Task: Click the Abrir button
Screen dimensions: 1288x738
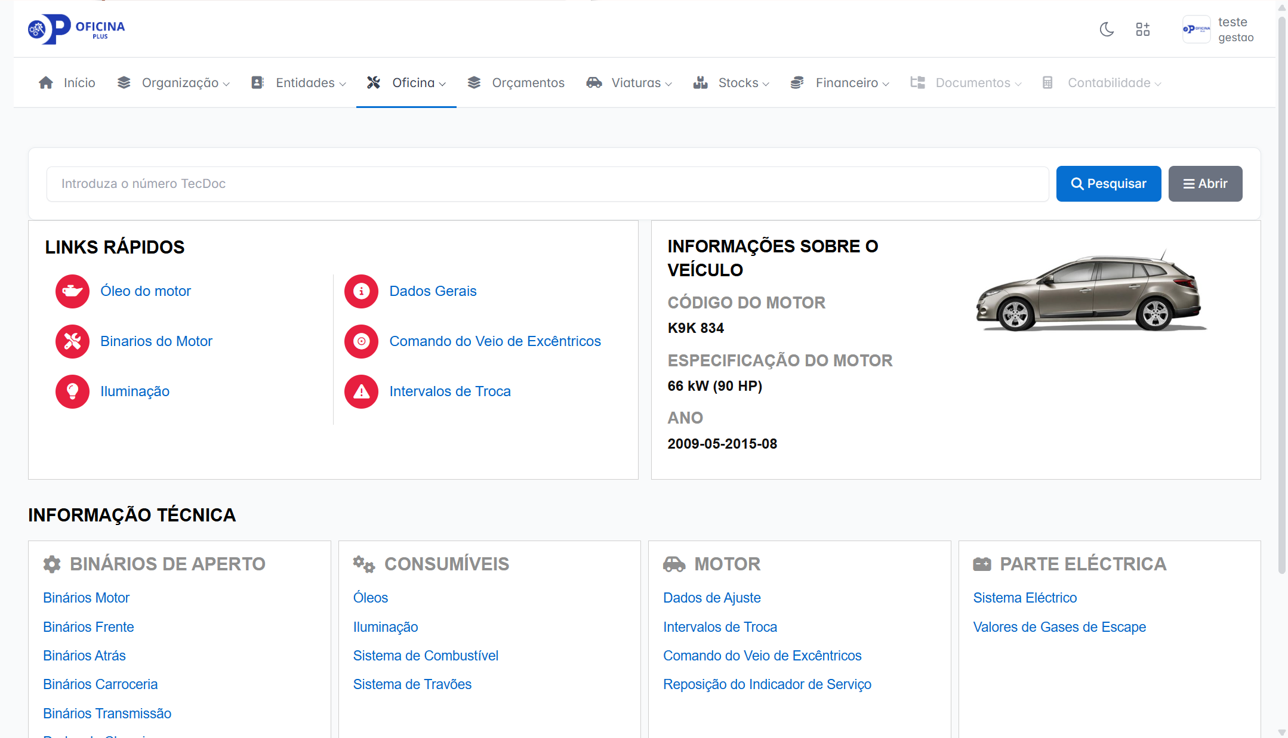Action: click(1205, 184)
